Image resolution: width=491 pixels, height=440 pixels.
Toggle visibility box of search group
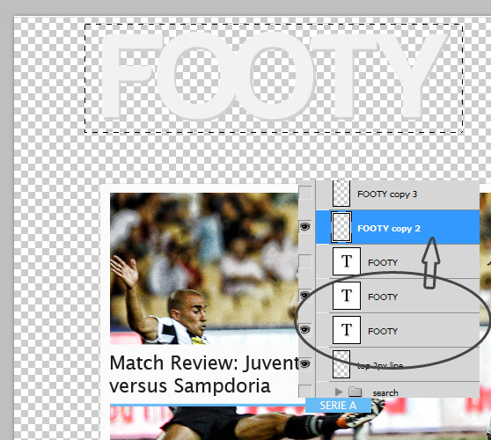pyautogui.click(x=305, y=391)
